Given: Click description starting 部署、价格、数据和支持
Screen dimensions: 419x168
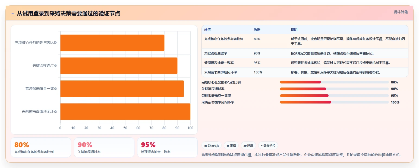Looking at the screenshot, I should [x=336, y=72].
